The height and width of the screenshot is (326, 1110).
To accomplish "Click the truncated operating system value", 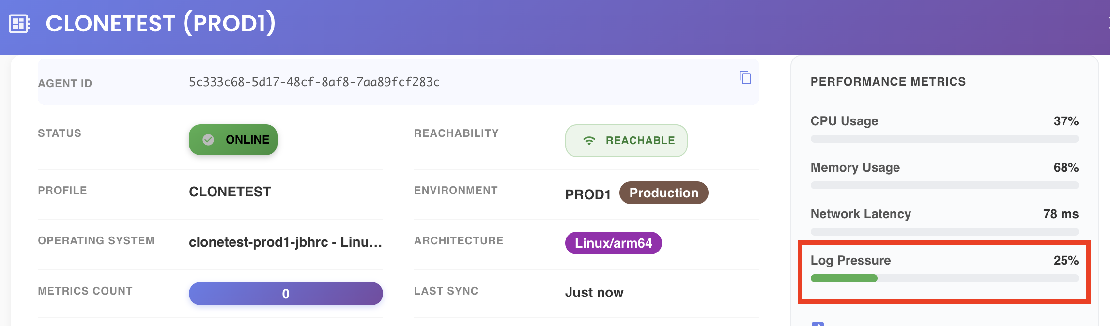I will pos(286,242).
